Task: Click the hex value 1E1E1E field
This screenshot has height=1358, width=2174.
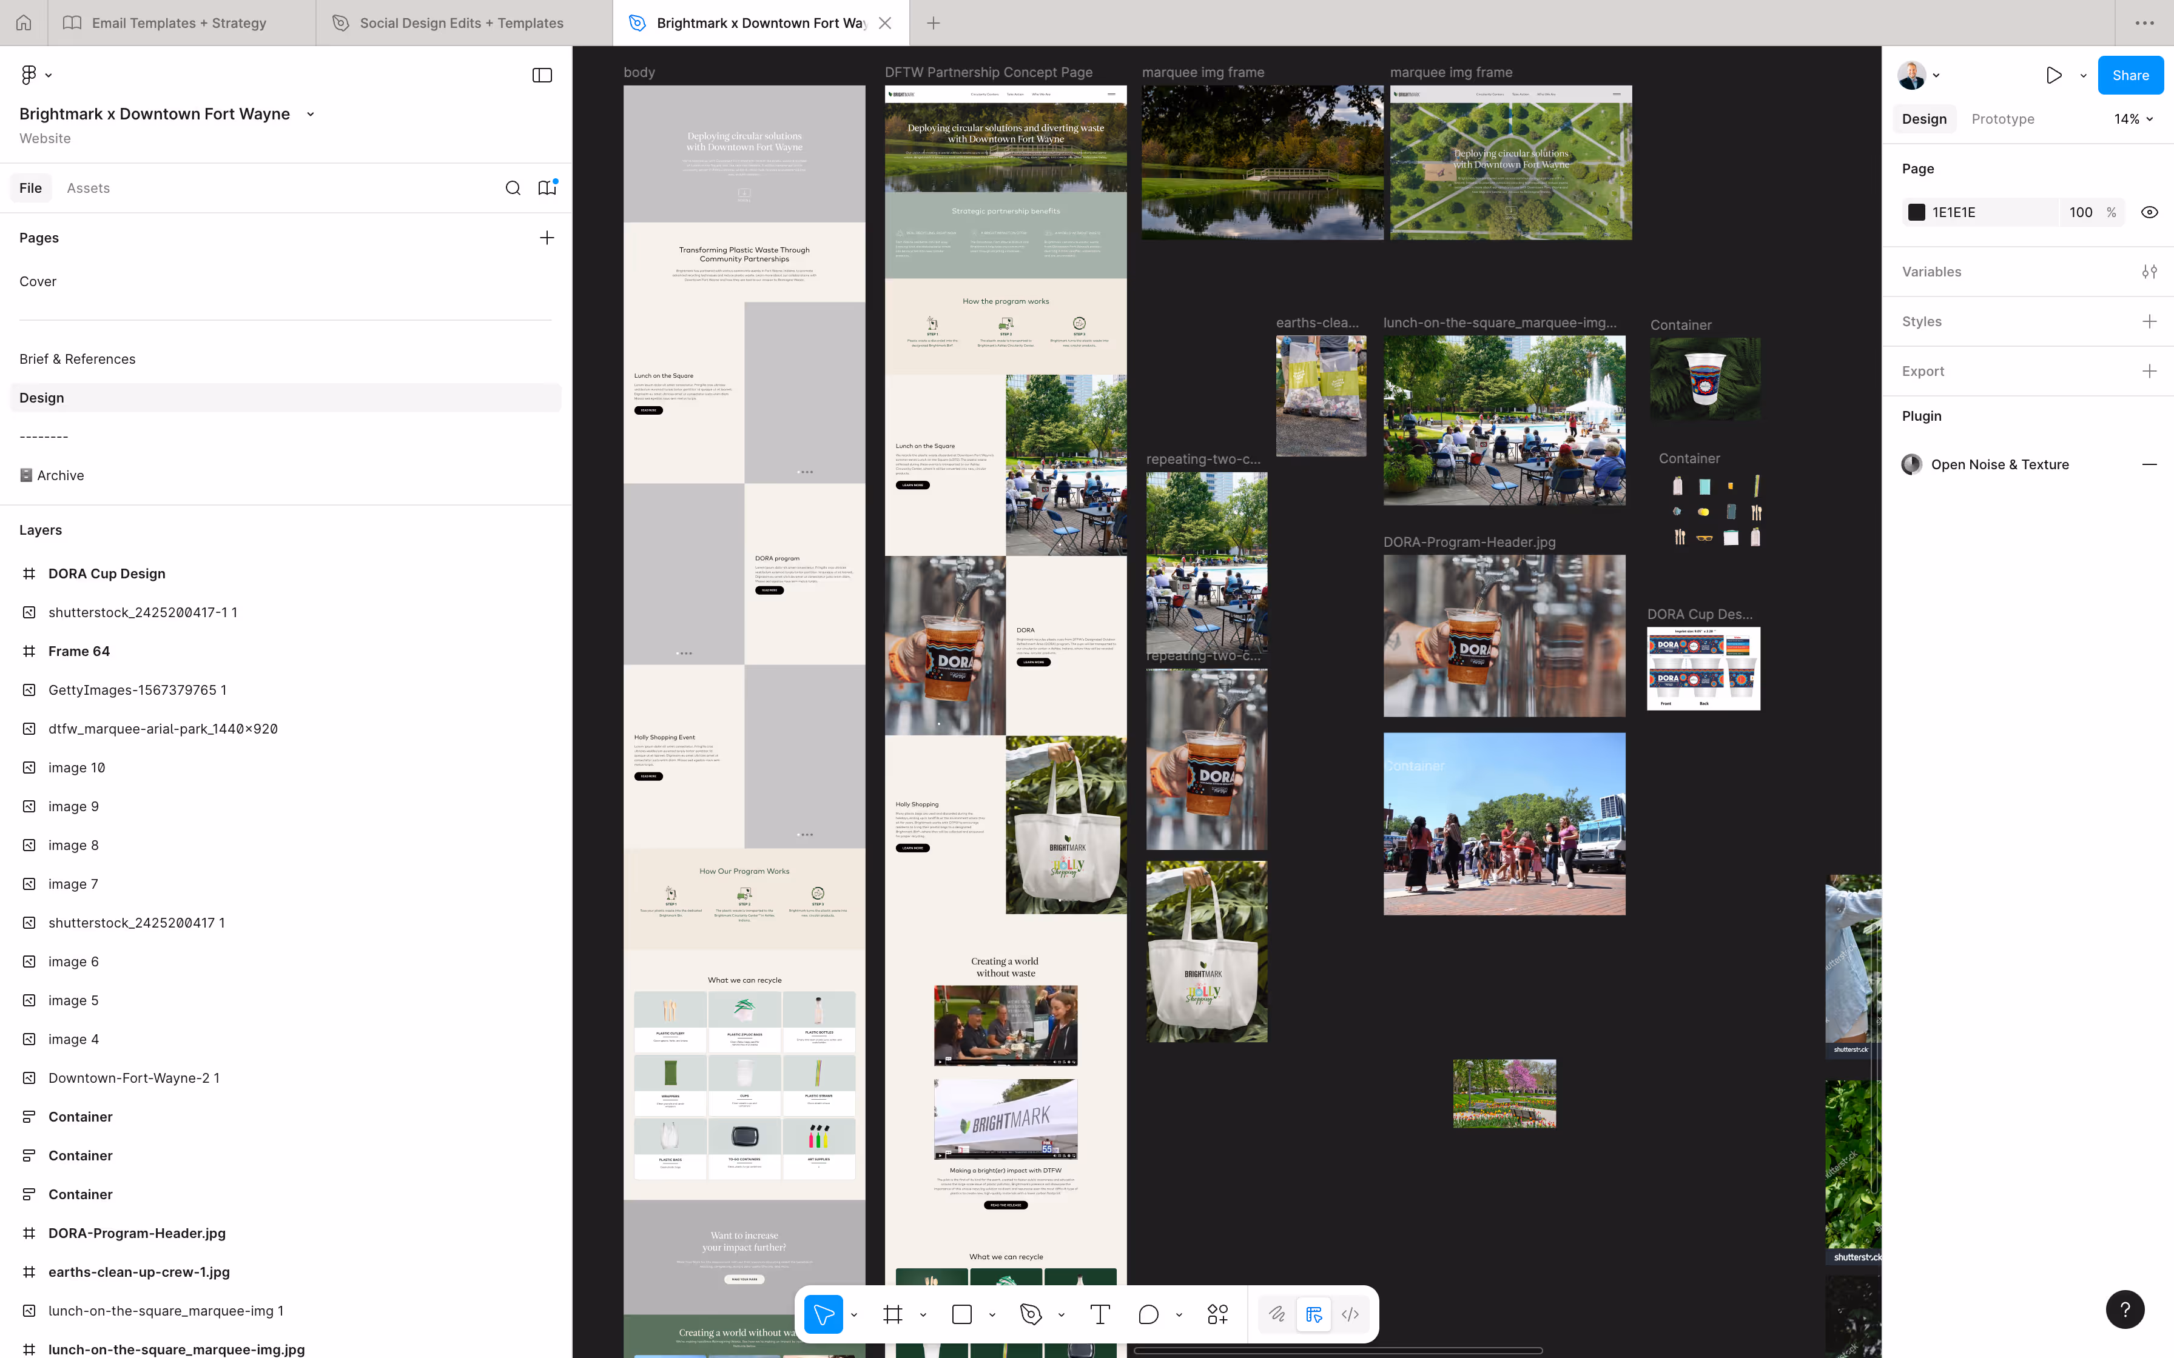Action: [1980, 213]
